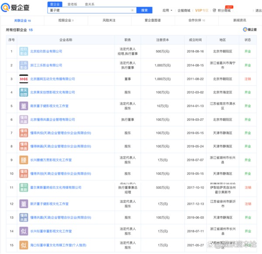Click the 注销 status in row 3

248,79
